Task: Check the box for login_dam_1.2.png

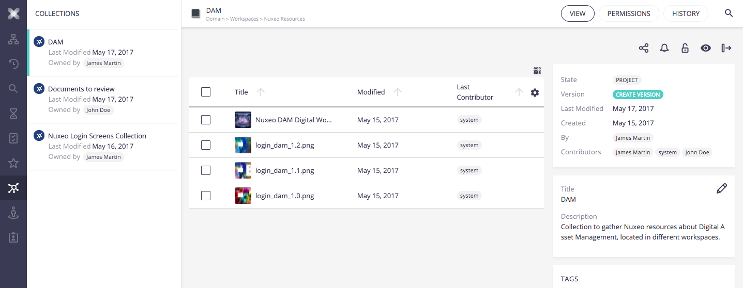Action: [206, 145]
